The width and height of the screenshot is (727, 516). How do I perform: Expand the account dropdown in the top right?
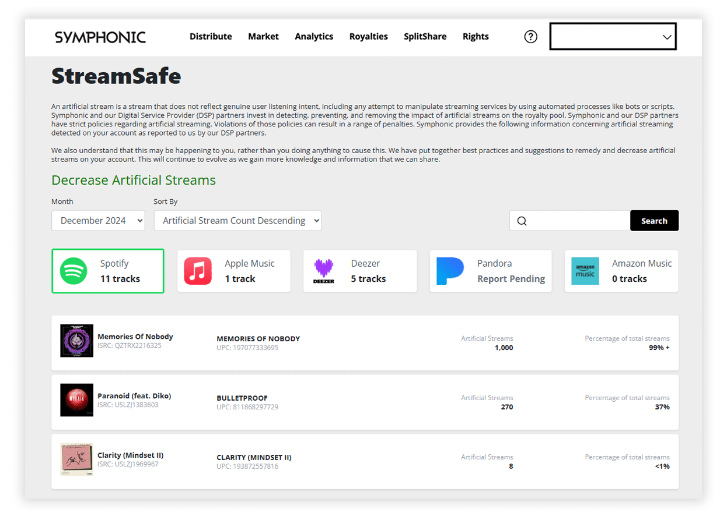tap(613, 36)
